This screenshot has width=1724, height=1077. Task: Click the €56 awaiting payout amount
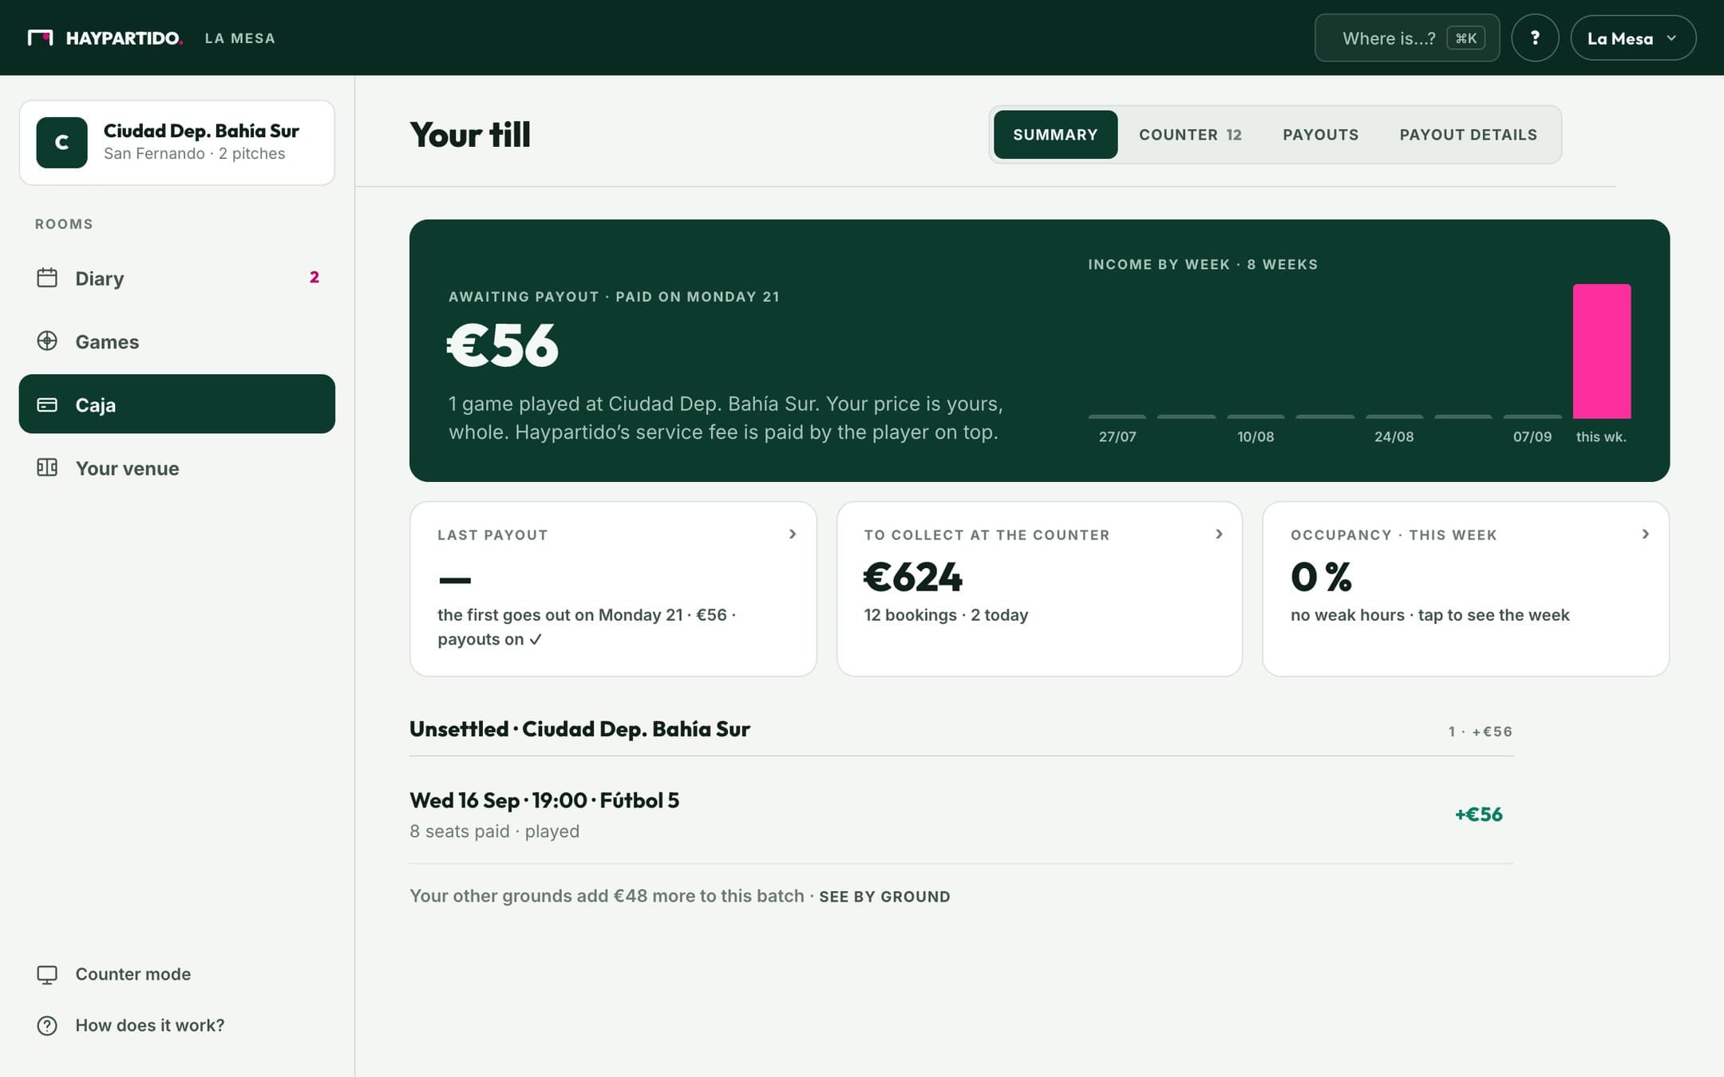coord(502,345)
